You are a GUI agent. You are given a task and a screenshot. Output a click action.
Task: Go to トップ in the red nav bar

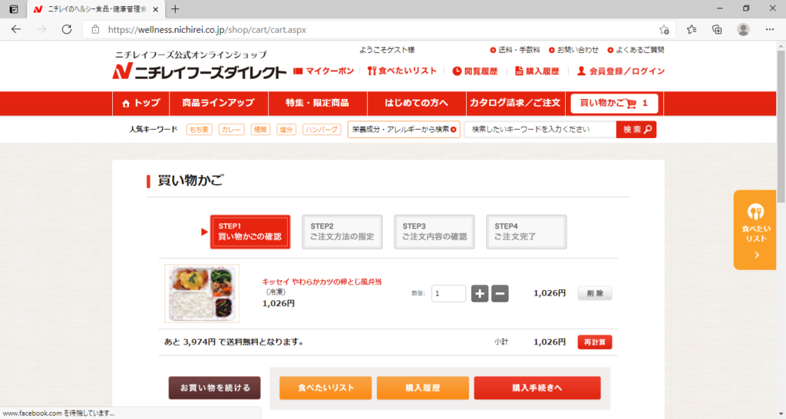pos(141,104)
